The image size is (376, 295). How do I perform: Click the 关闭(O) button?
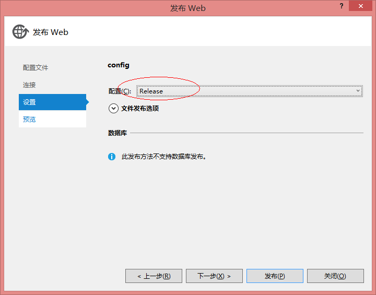click(x=335, y=276)
